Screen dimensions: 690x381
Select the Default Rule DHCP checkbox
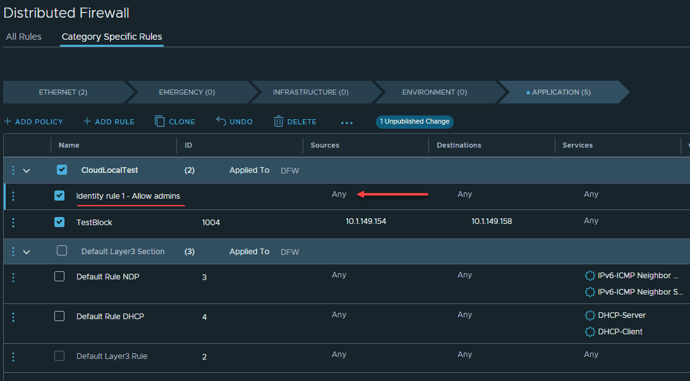click(x=59, y=316)
